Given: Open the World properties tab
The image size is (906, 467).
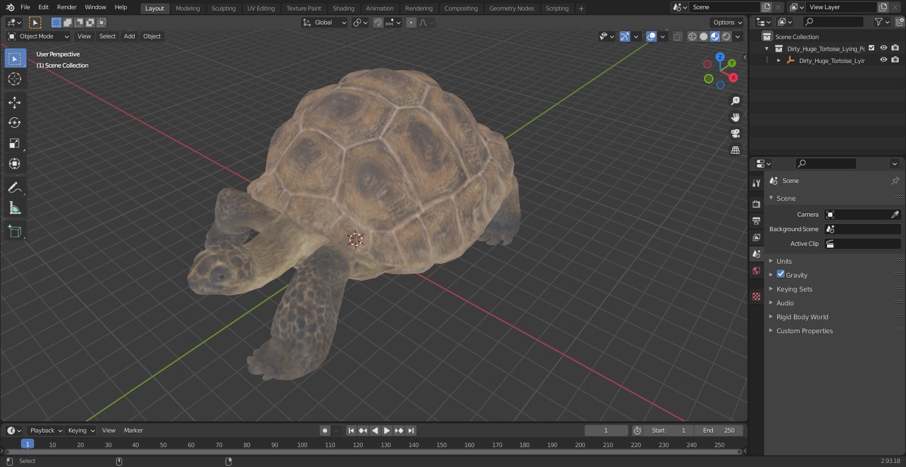Looking at the screenshot, I should (x=756, y=270).
